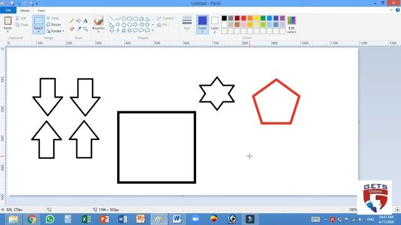Choose the black color swatch
This screenshot has width=401, height=225.
point(224,18)
